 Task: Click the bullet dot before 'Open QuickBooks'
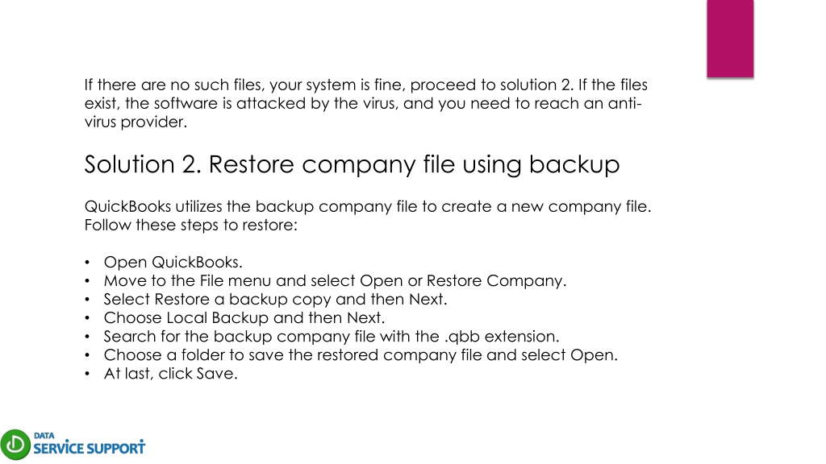point(87,262)
